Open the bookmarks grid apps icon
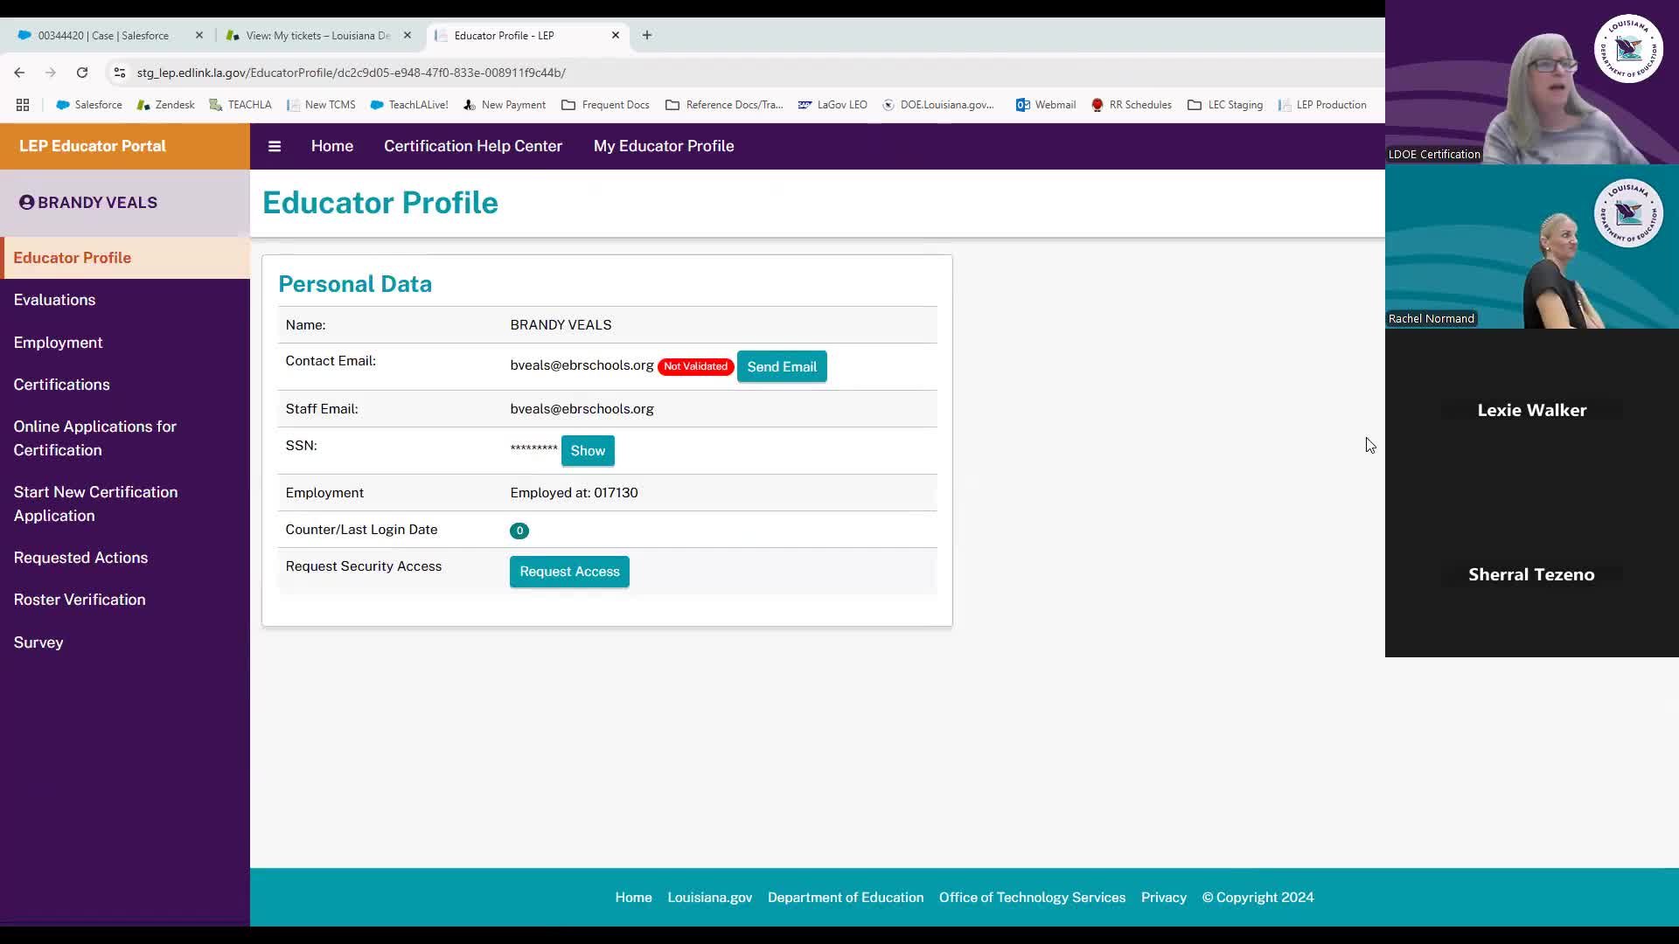Image resolution: width=1679 pixels, height=944 pixels. 23,105
